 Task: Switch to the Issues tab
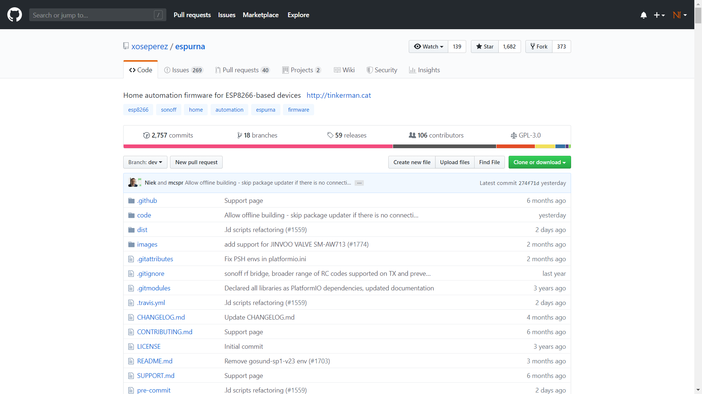coord(183,70)
